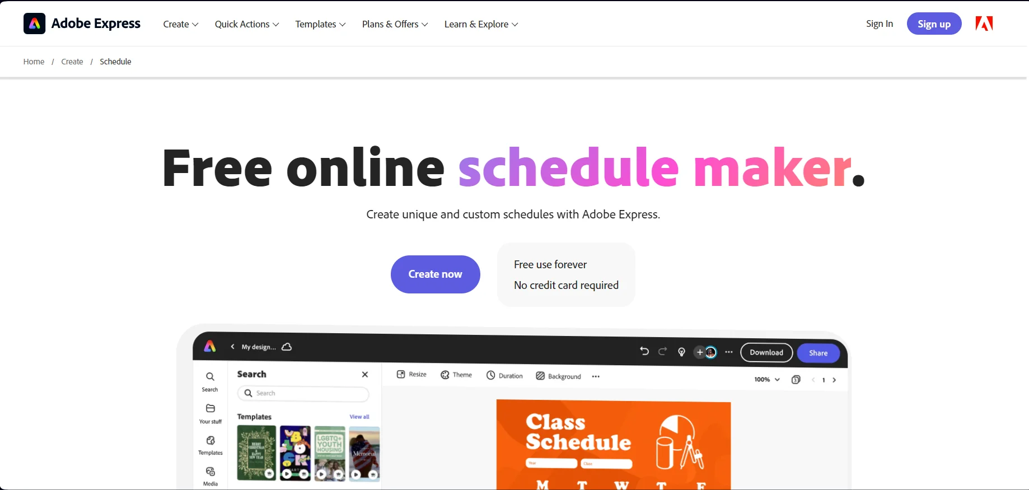
Task: Click the user avatar in editor header
Action: click(x=711, y=352)
